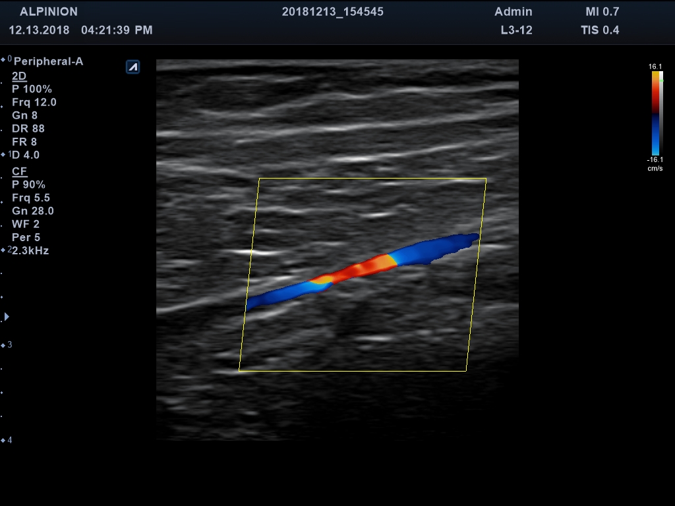Click the 2.3kHz PRF value

coord(30,250)
